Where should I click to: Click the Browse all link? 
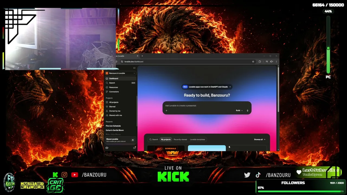pos(260,139)
